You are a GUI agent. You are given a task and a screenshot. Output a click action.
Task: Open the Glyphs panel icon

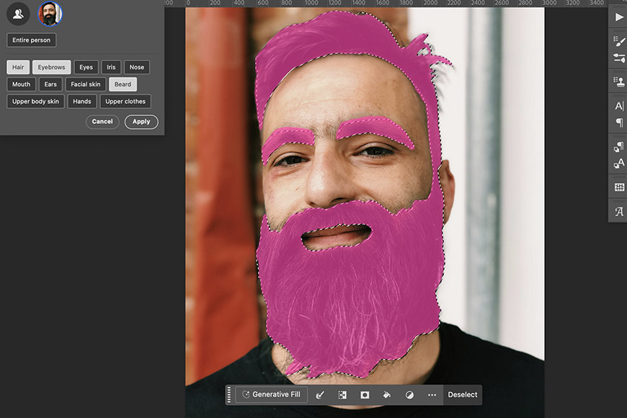(x=619, y=211)
